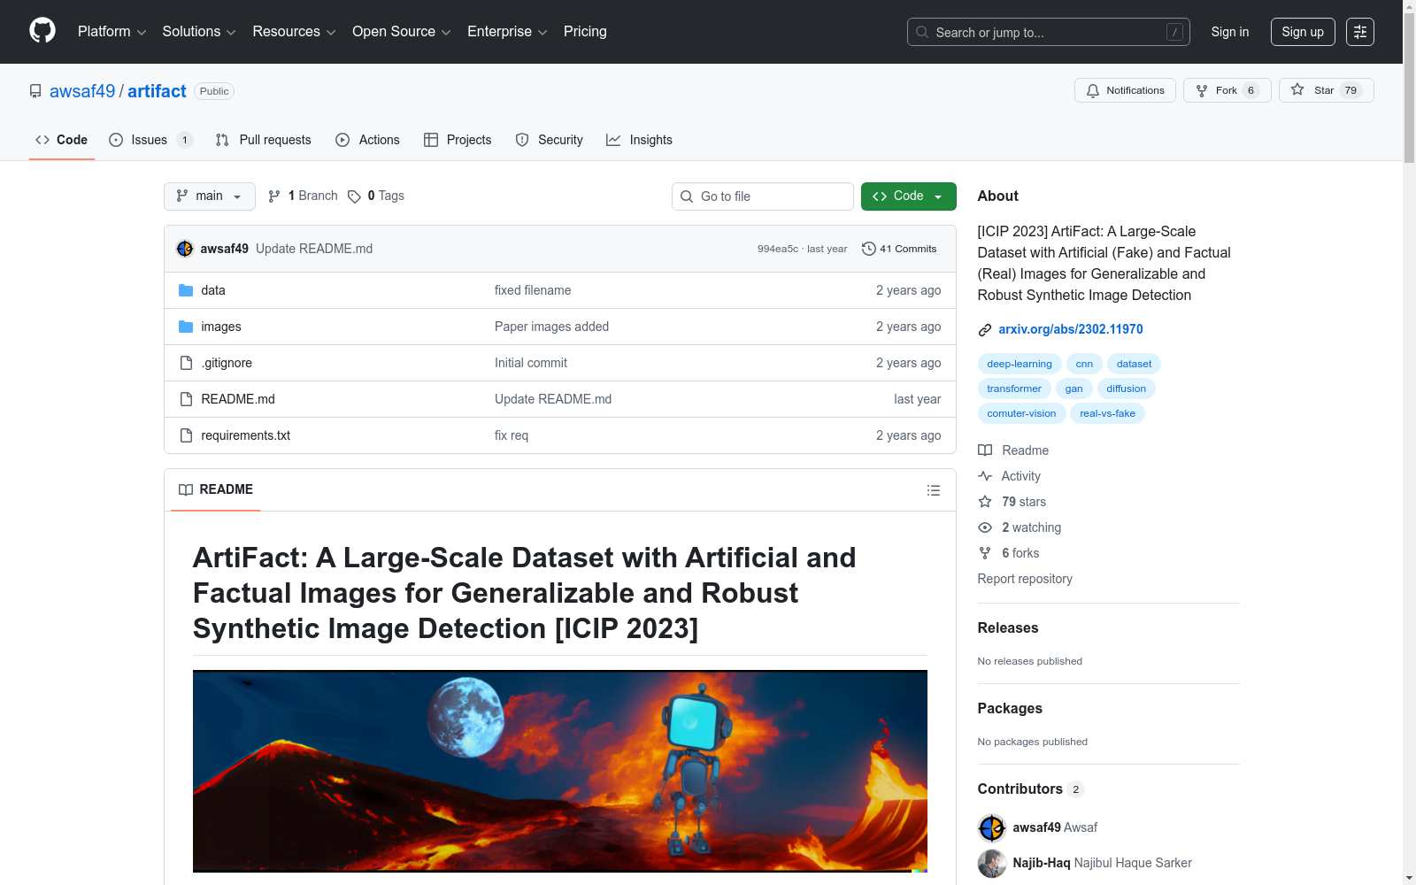Expand the Enterprise menu
The height and width of the screenshot is (885, 1416).
507,32
